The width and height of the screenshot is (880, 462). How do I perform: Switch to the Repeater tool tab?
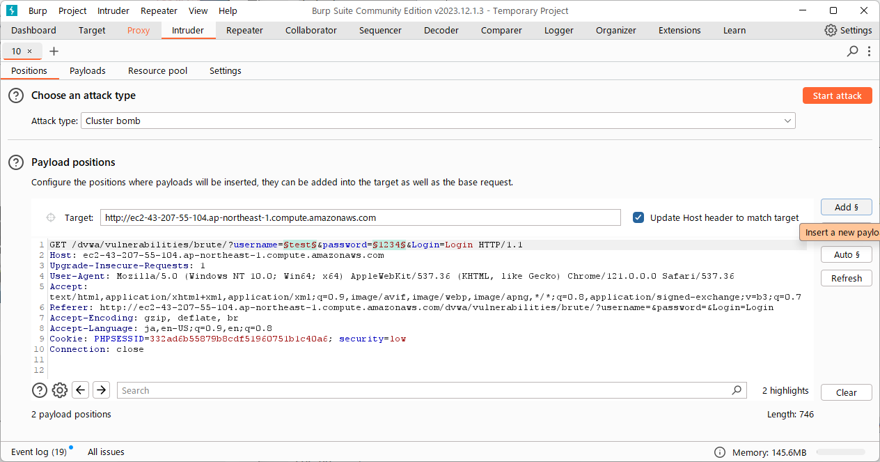point(245,31)
